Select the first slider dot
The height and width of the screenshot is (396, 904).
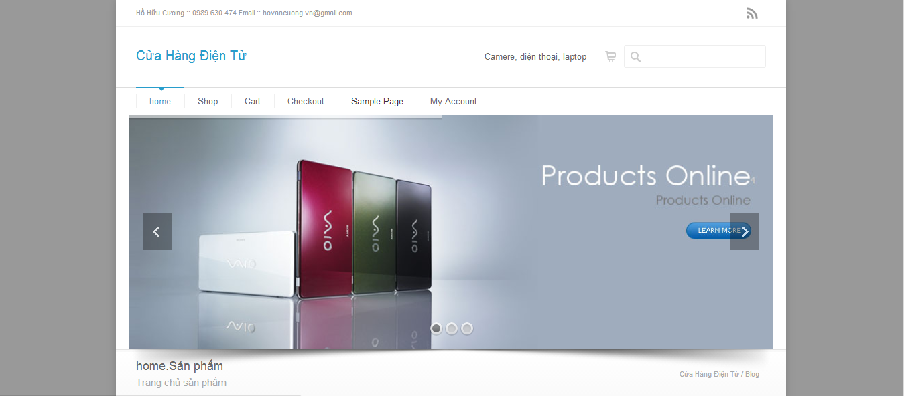click(x=436, y=328)
